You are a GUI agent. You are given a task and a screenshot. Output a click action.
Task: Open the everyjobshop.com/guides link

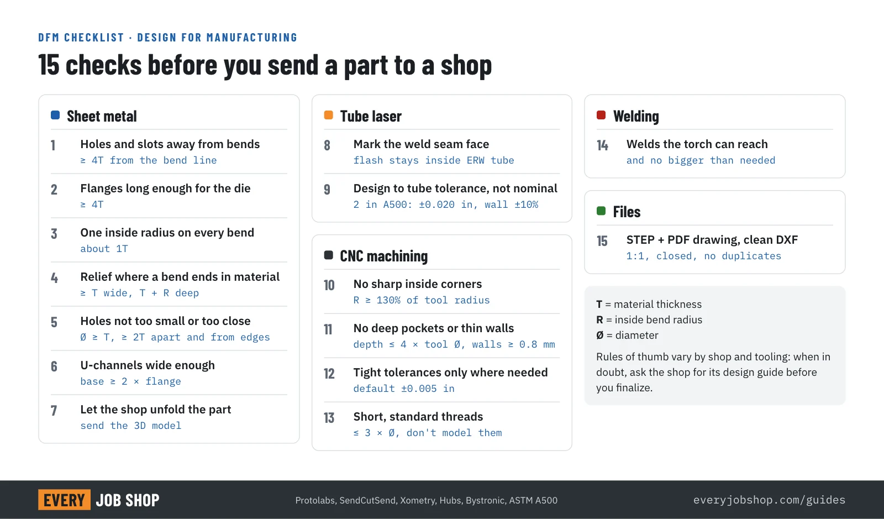tap(769, 500)
